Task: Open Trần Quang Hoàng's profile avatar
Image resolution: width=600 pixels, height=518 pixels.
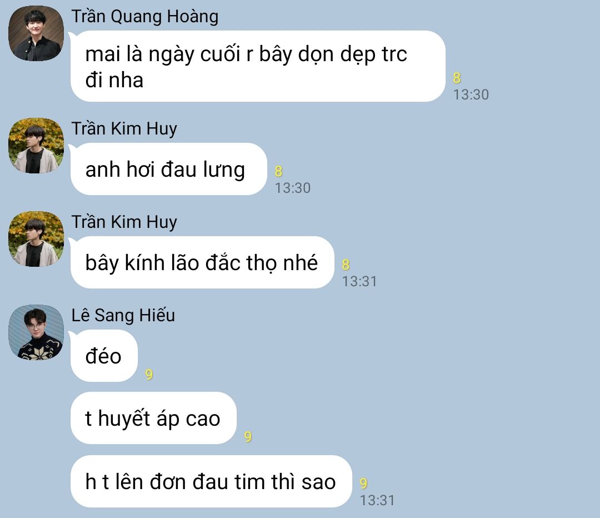Action: tap(36, 33)
